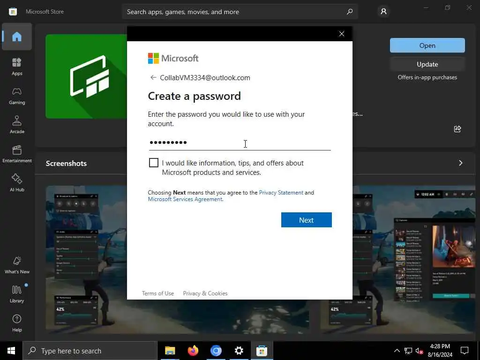Open Privacy & Cookies link
The width and height of the screenshot is (480, 360).
205,293
